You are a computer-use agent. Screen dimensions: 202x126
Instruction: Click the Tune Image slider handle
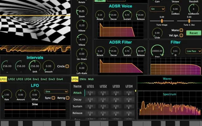coord(162,21)
